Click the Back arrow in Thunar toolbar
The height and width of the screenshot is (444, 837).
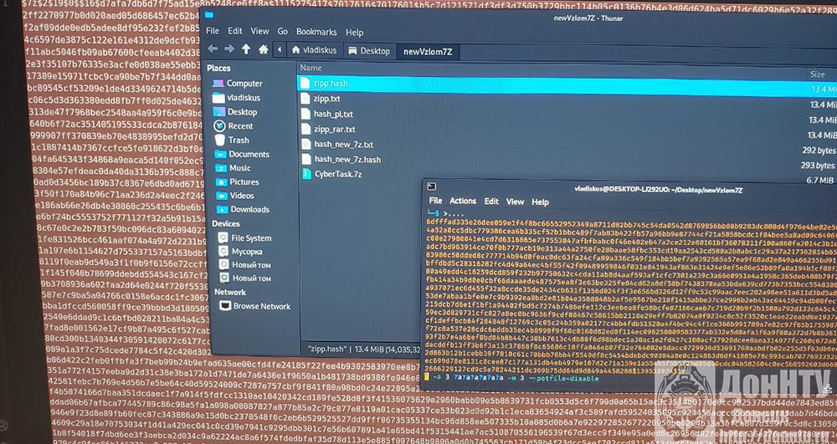tap(213, 50)
